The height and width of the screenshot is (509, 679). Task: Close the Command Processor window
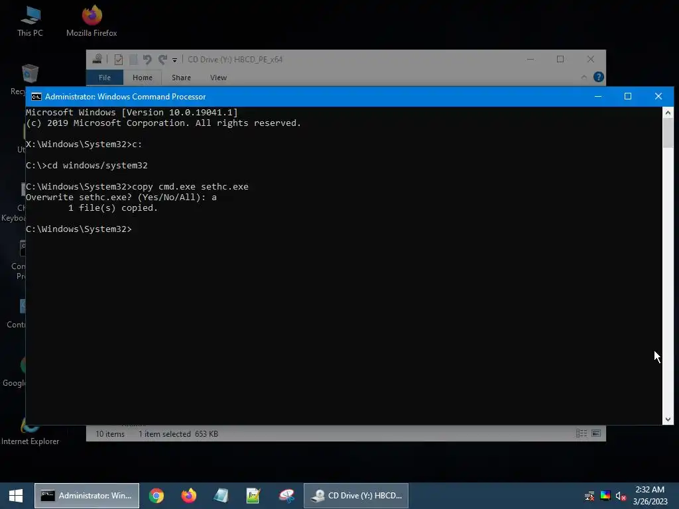(x=658, y=96)
